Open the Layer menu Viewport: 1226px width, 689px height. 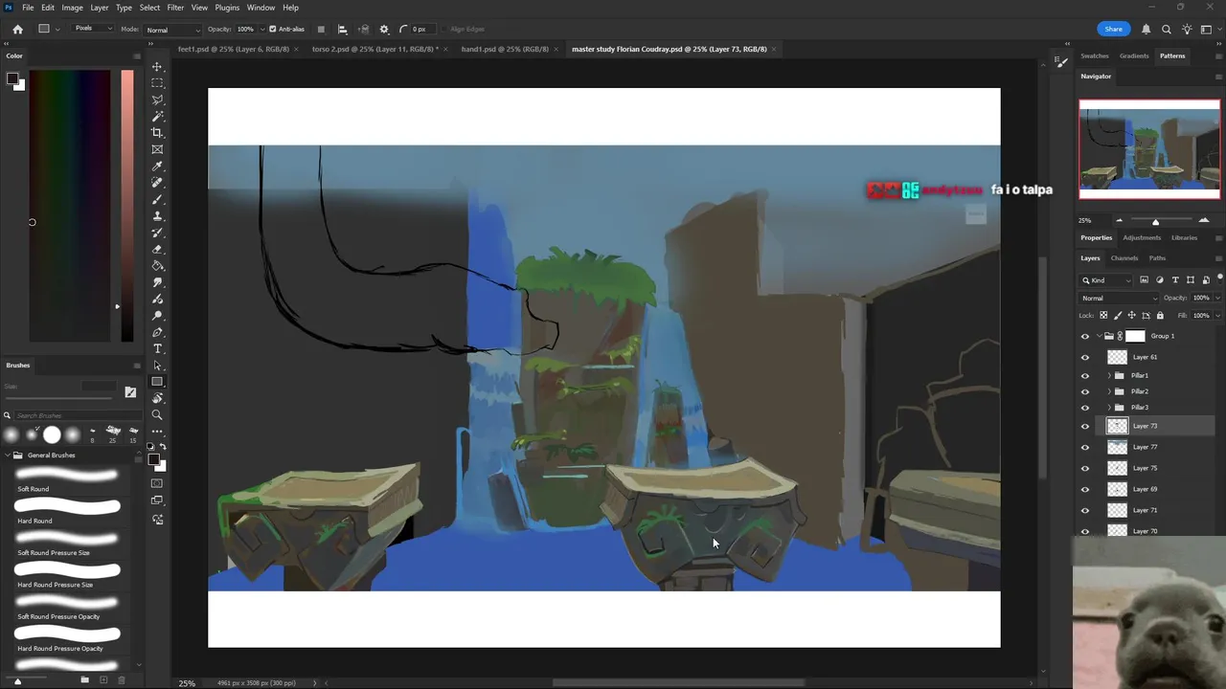point(100,8)
